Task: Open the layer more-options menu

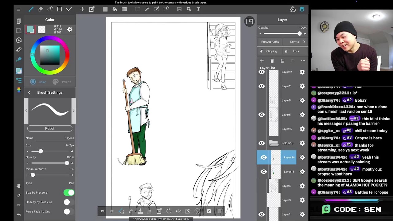Action: 303,61
